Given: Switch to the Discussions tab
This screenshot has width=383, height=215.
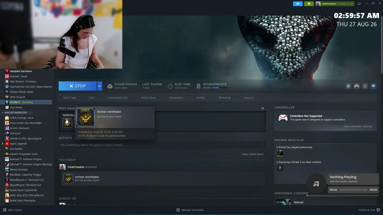Looking at the screenshot, I should point(176,98).
